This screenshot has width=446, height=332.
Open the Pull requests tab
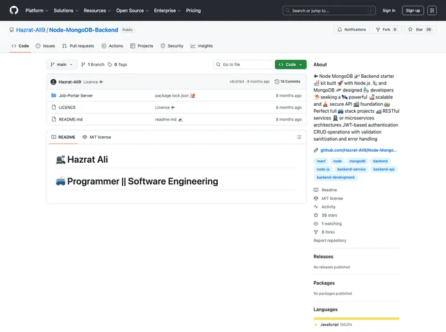[78, 46]
